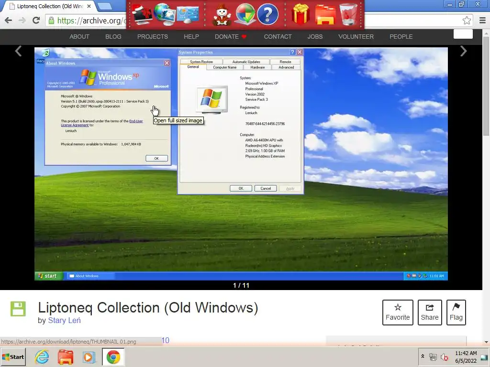Click the browser forward arrow
The height and width of the screenshot is (367, 490).
(22, 21)
